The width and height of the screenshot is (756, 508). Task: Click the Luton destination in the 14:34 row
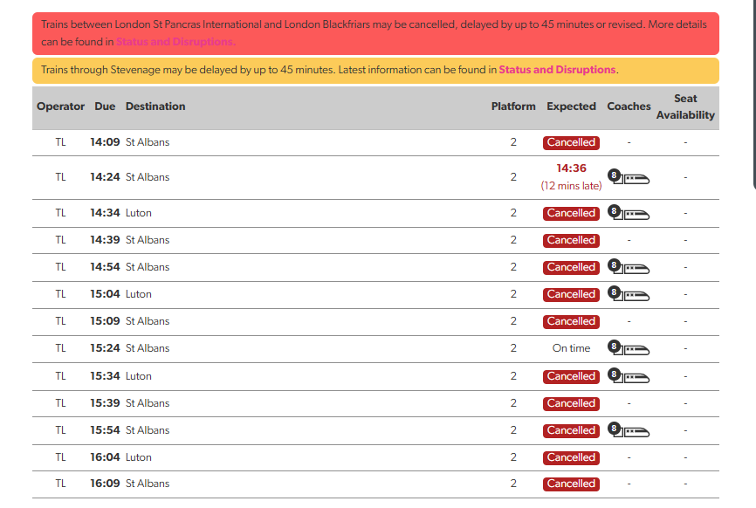tap(139, 213)
